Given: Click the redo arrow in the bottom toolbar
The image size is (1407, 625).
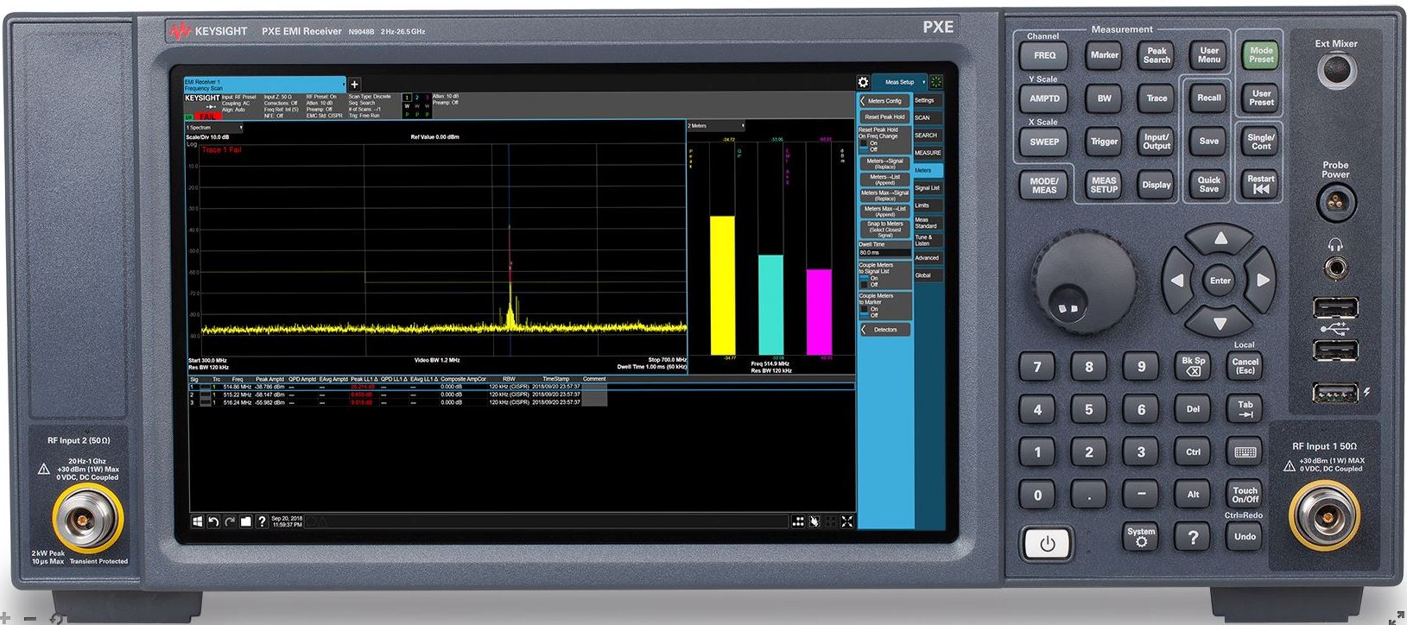Looking at the screenshot, I should [230, 521].
